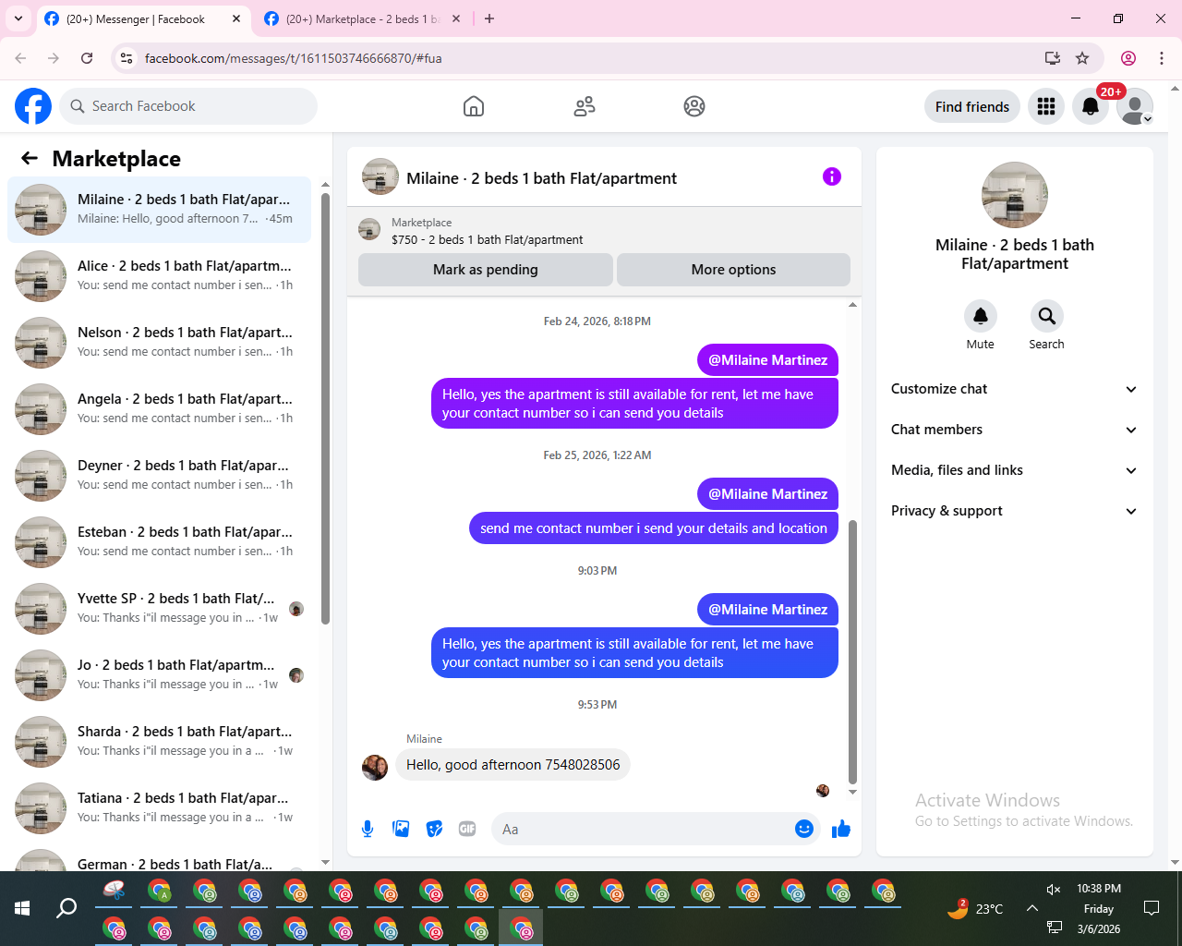The image size is (1182, 946).
Task: Open Tatiana's 2 beds conversation
Action: (160, 808)
